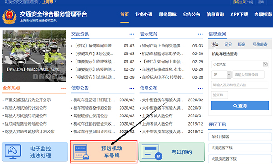Open 互联网预选号牌号池公布 link
The width and height of the screenshot is (273, 168).
(25, 124)
